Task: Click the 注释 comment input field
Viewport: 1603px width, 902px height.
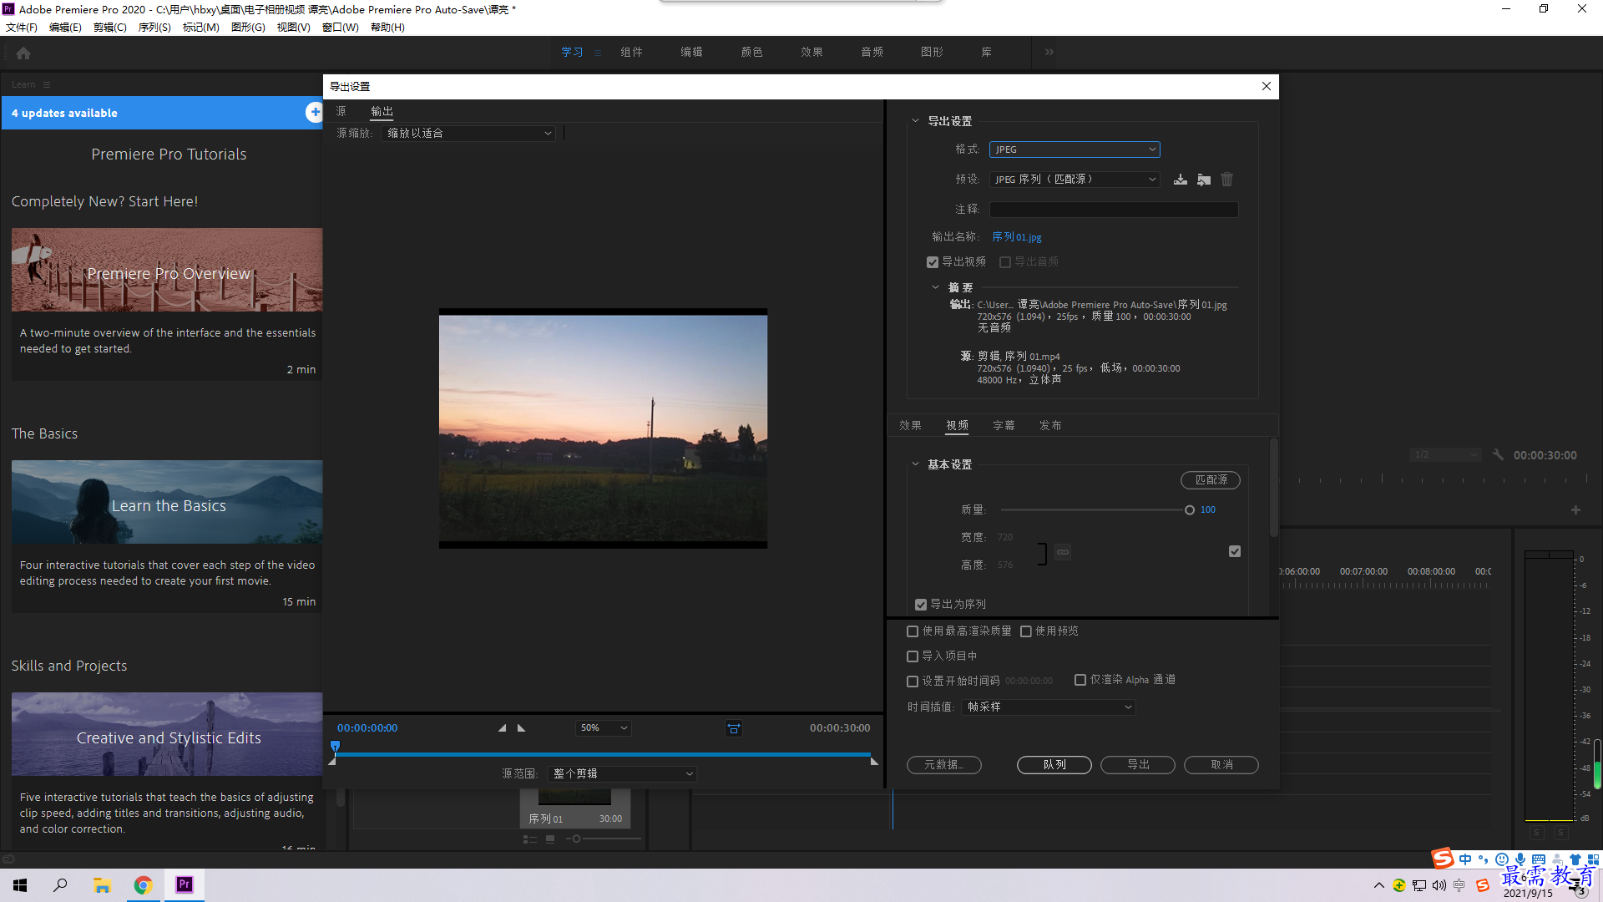Action: click(x=1114, y=210)
